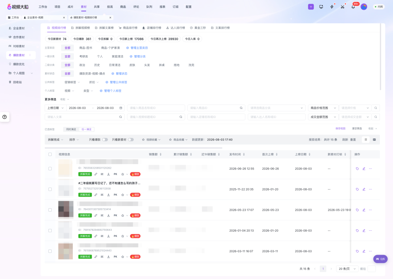Check the row with ID 7655563208501120262
Viewport: 393px width, 279px height.
pos(50,169)
